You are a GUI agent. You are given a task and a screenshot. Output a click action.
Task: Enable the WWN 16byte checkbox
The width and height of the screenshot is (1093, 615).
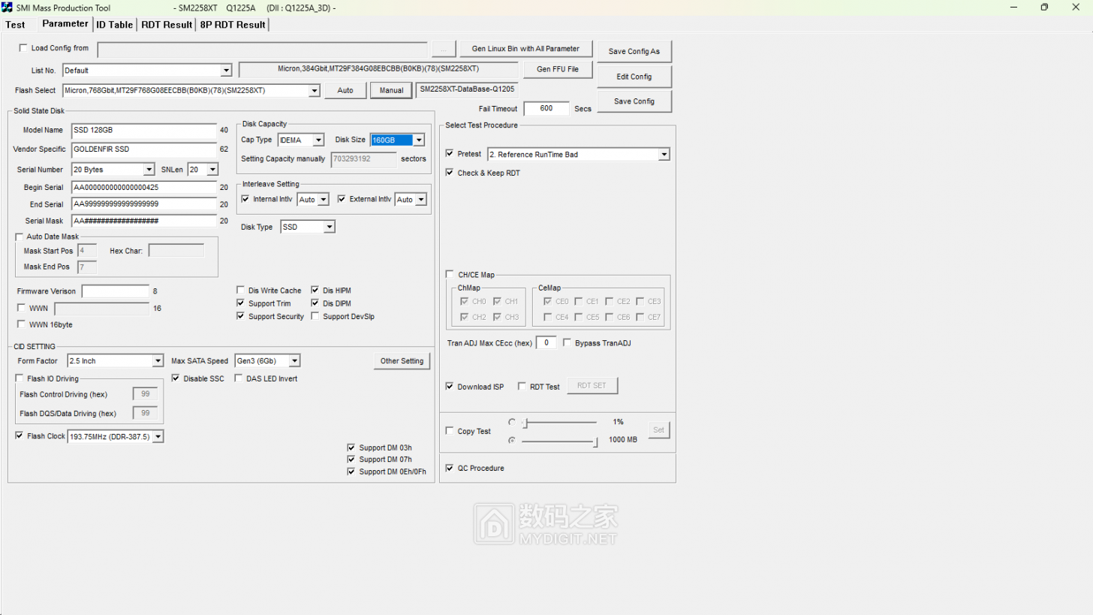21,324
